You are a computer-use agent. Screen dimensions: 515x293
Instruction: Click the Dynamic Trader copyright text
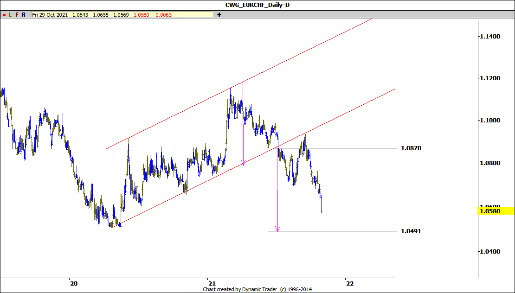[x=257, y=289]
